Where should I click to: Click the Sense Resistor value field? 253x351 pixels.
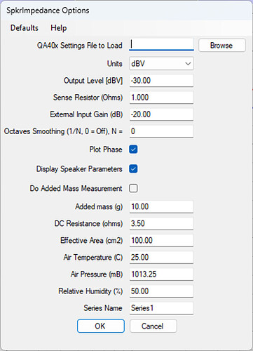161,98
